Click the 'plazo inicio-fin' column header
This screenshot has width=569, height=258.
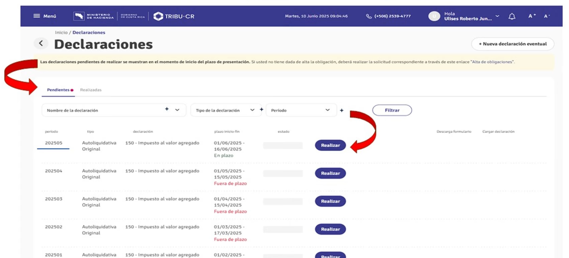pyautogui.click(x=227, y=132)
